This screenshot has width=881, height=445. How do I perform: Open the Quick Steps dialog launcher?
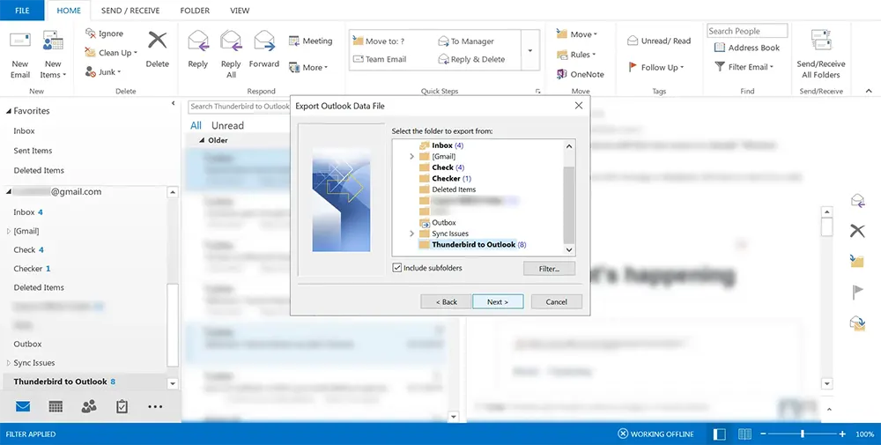coord(537,91)
